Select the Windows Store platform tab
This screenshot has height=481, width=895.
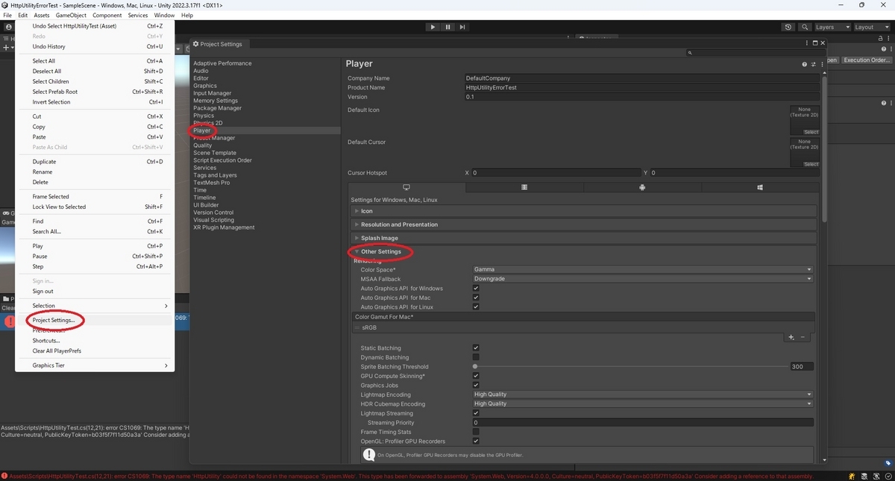759,187
